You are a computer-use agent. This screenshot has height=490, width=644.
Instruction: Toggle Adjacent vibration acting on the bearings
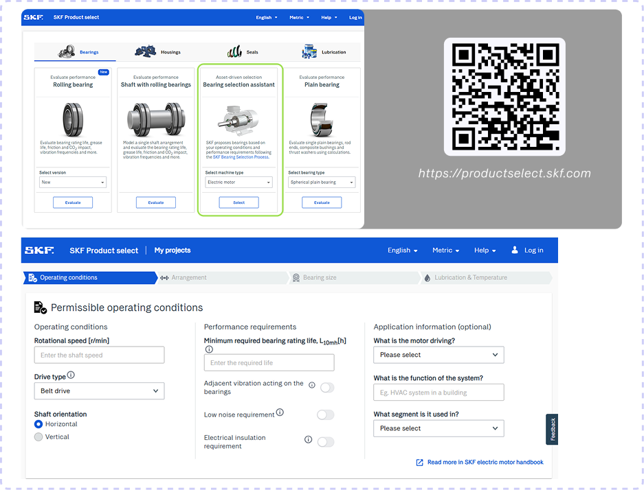tap(327, 388)
